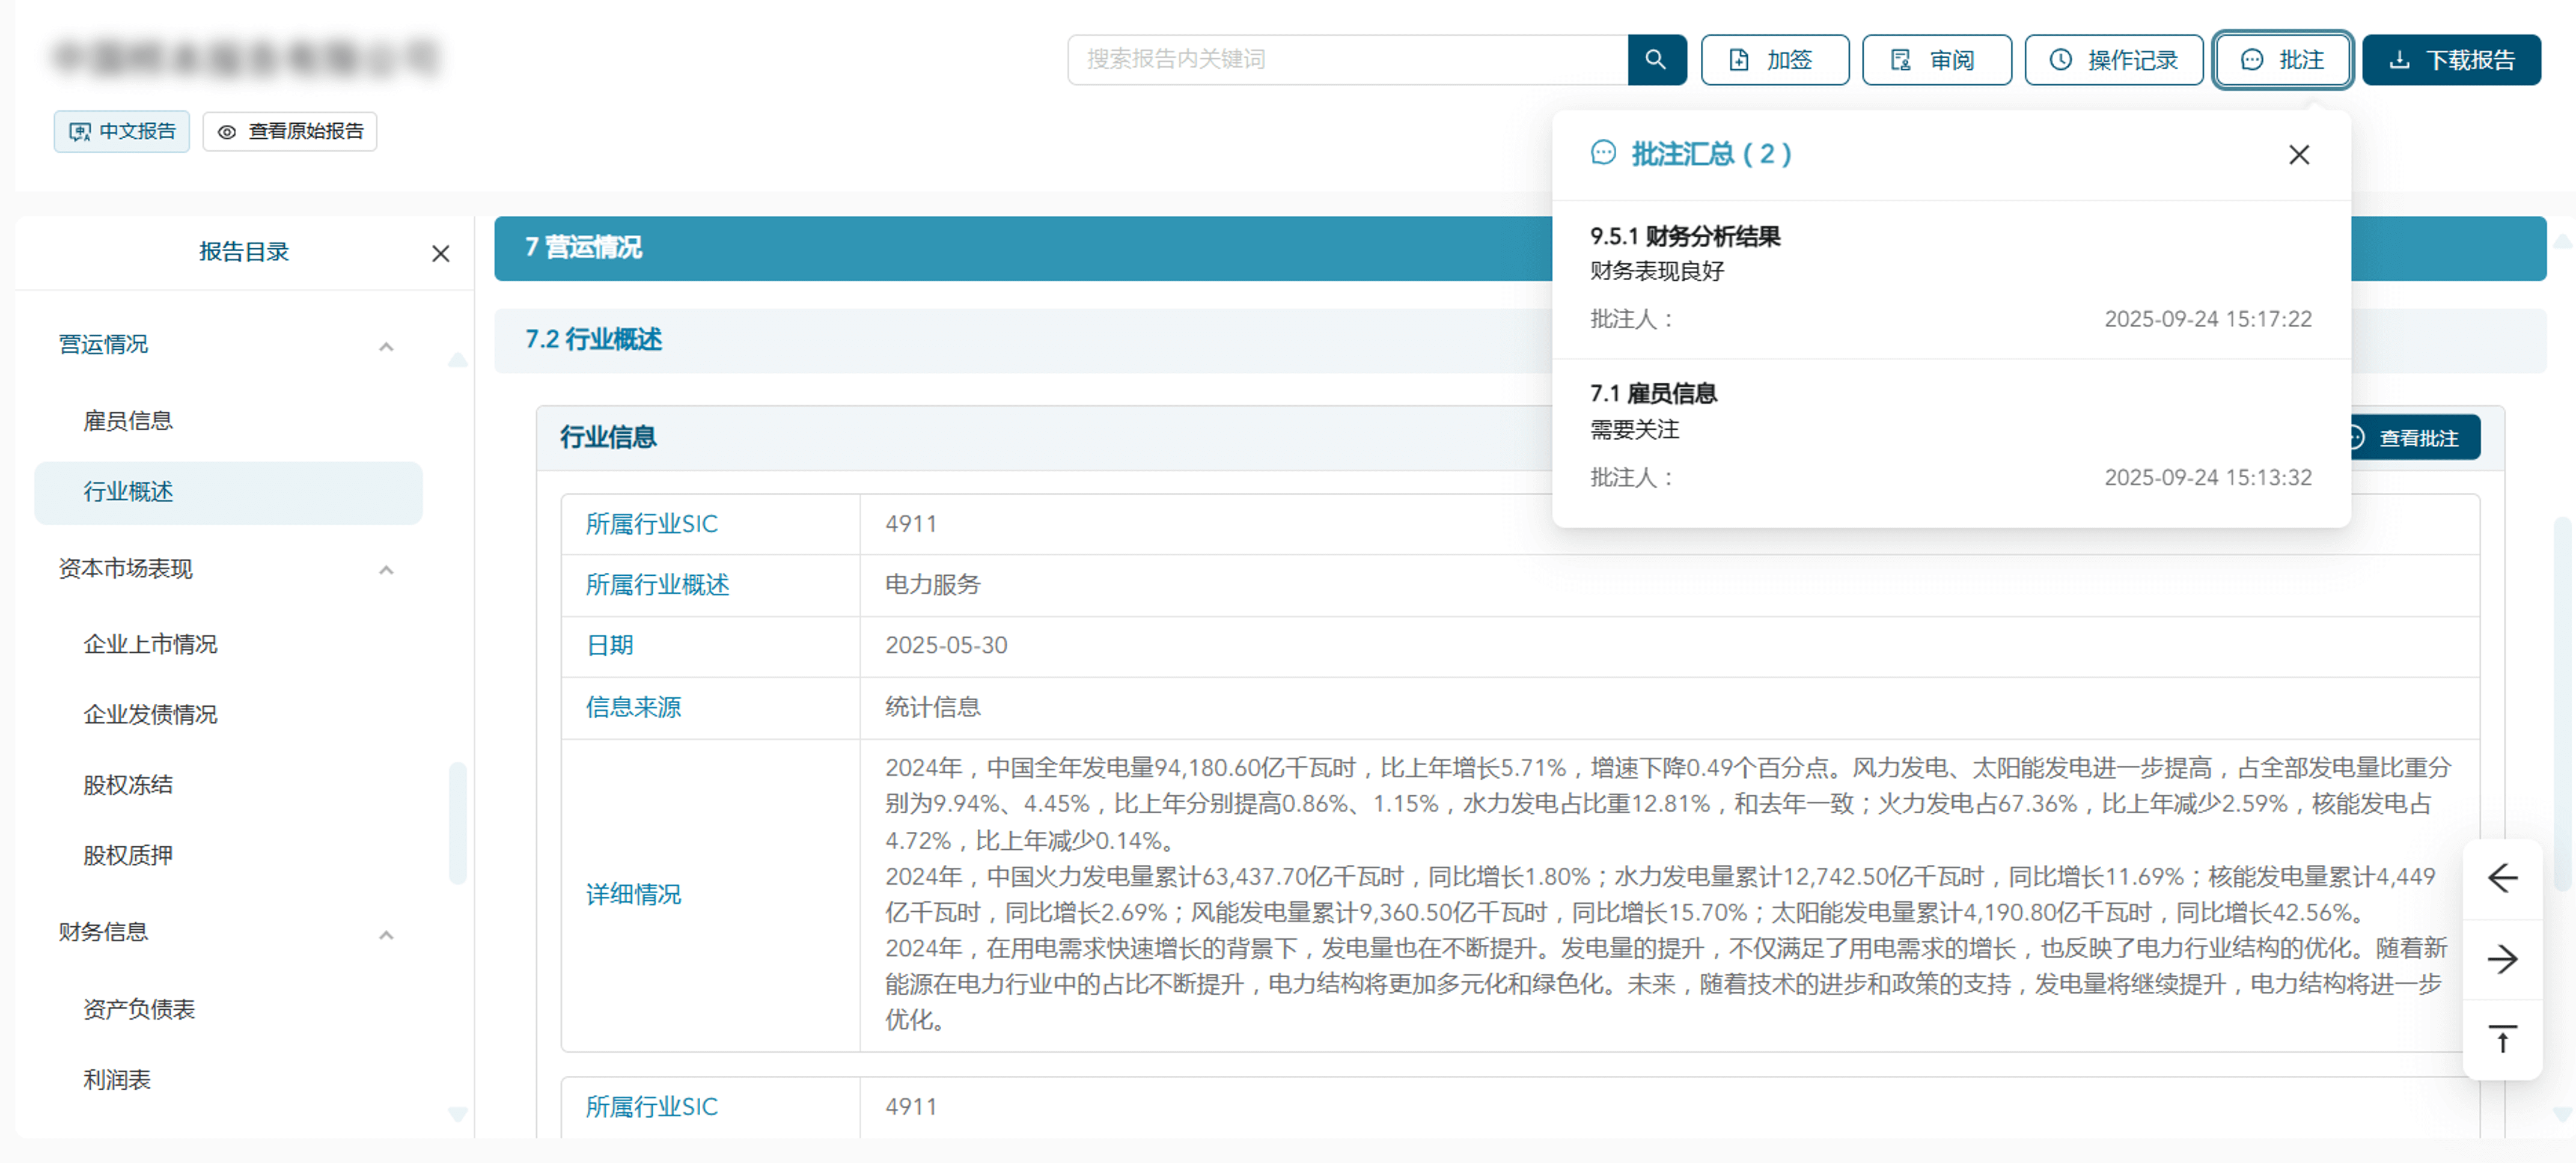2576x1163 pixels.
Task: Click the search magnifier icon button
Action: coord(1655,60)
